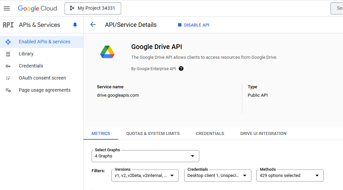Click the OAuth consent screen icon
343x190 pixels.
pos(8,78)
